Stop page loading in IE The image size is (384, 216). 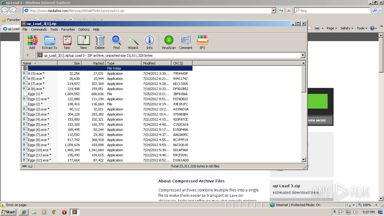[x=289, y=10]
